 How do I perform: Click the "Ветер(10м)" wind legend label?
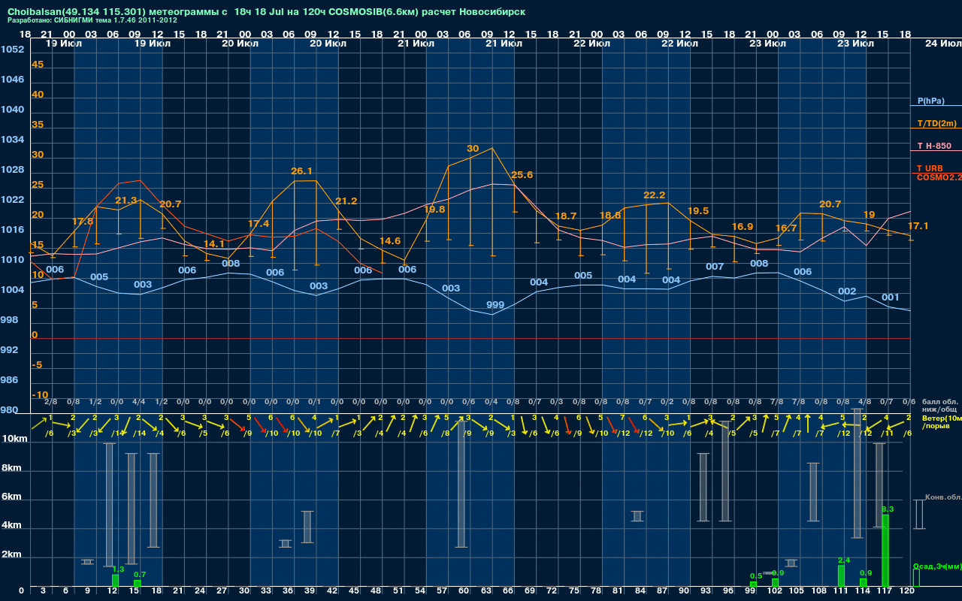click(x=942, y=417)
